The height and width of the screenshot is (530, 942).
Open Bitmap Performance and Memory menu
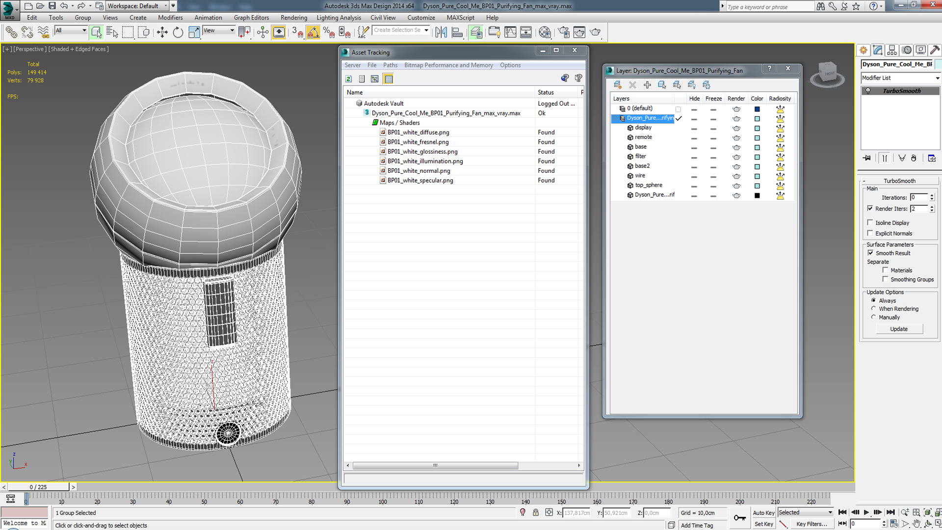448,65
